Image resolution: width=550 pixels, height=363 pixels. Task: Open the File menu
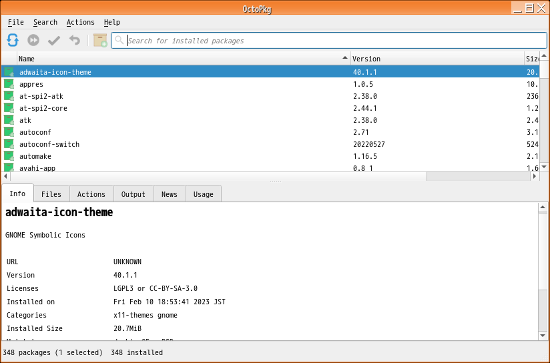pyautogui.click(x=16, y=22)
